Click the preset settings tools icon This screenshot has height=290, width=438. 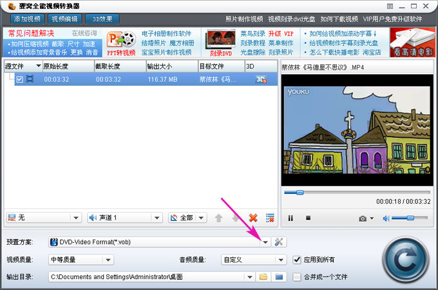[x=279, y=242]
